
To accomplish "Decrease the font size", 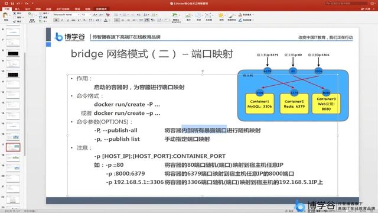I will (101, 15).
